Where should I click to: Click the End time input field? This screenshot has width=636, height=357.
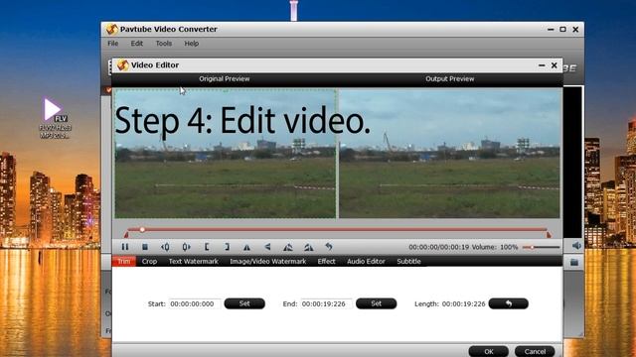pyautogui.click(x=327, y=303)
